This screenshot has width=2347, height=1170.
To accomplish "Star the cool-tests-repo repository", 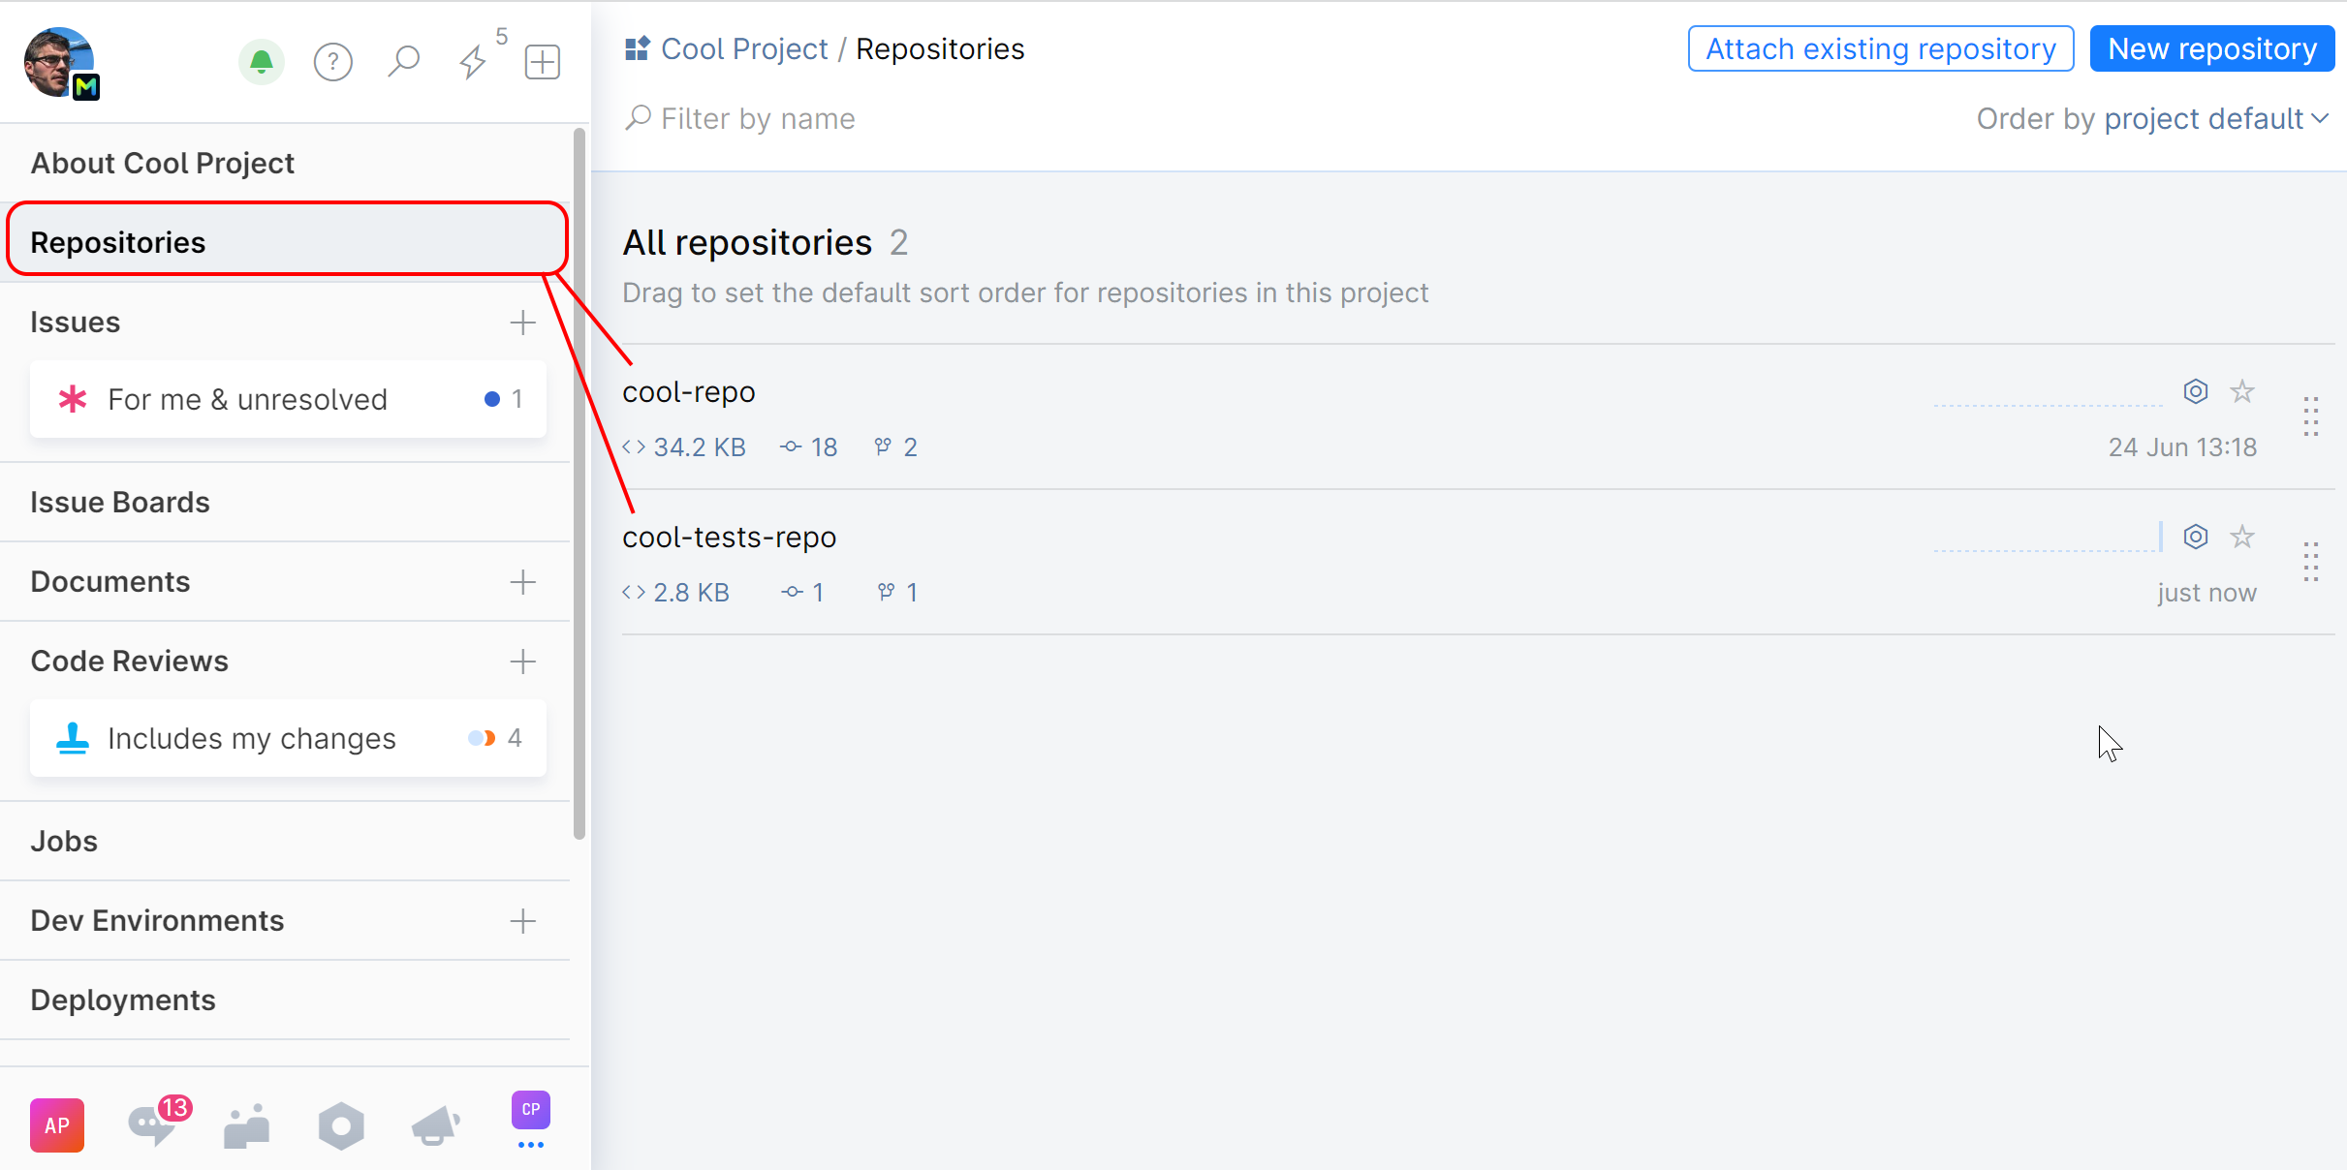I will pyautogui.click(x=2242, y=537).
